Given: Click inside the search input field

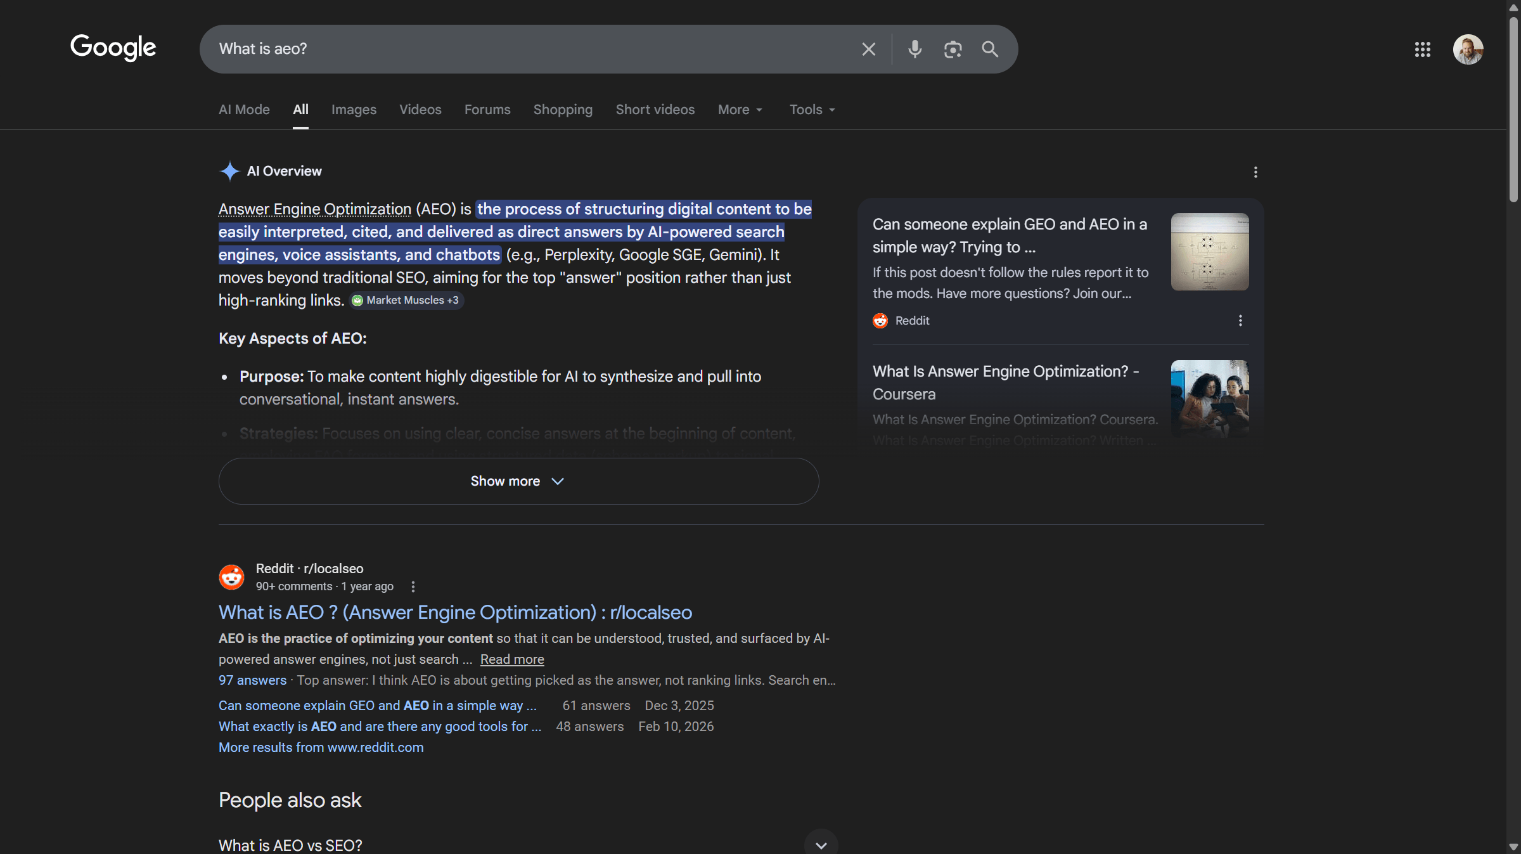Looking at the screenshot, I should pos(507,49).
